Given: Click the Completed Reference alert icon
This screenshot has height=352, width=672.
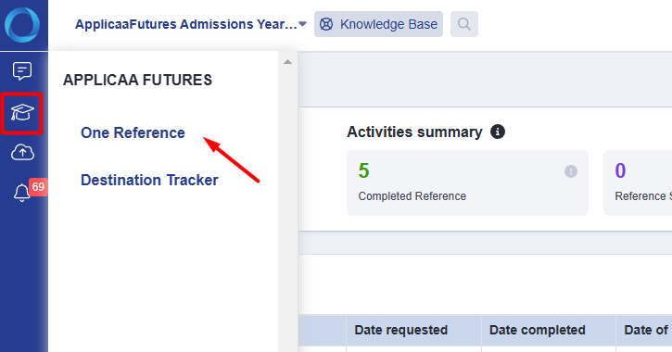Looking at the screenshot, I should pyautogui.click(x=570, y=171).
